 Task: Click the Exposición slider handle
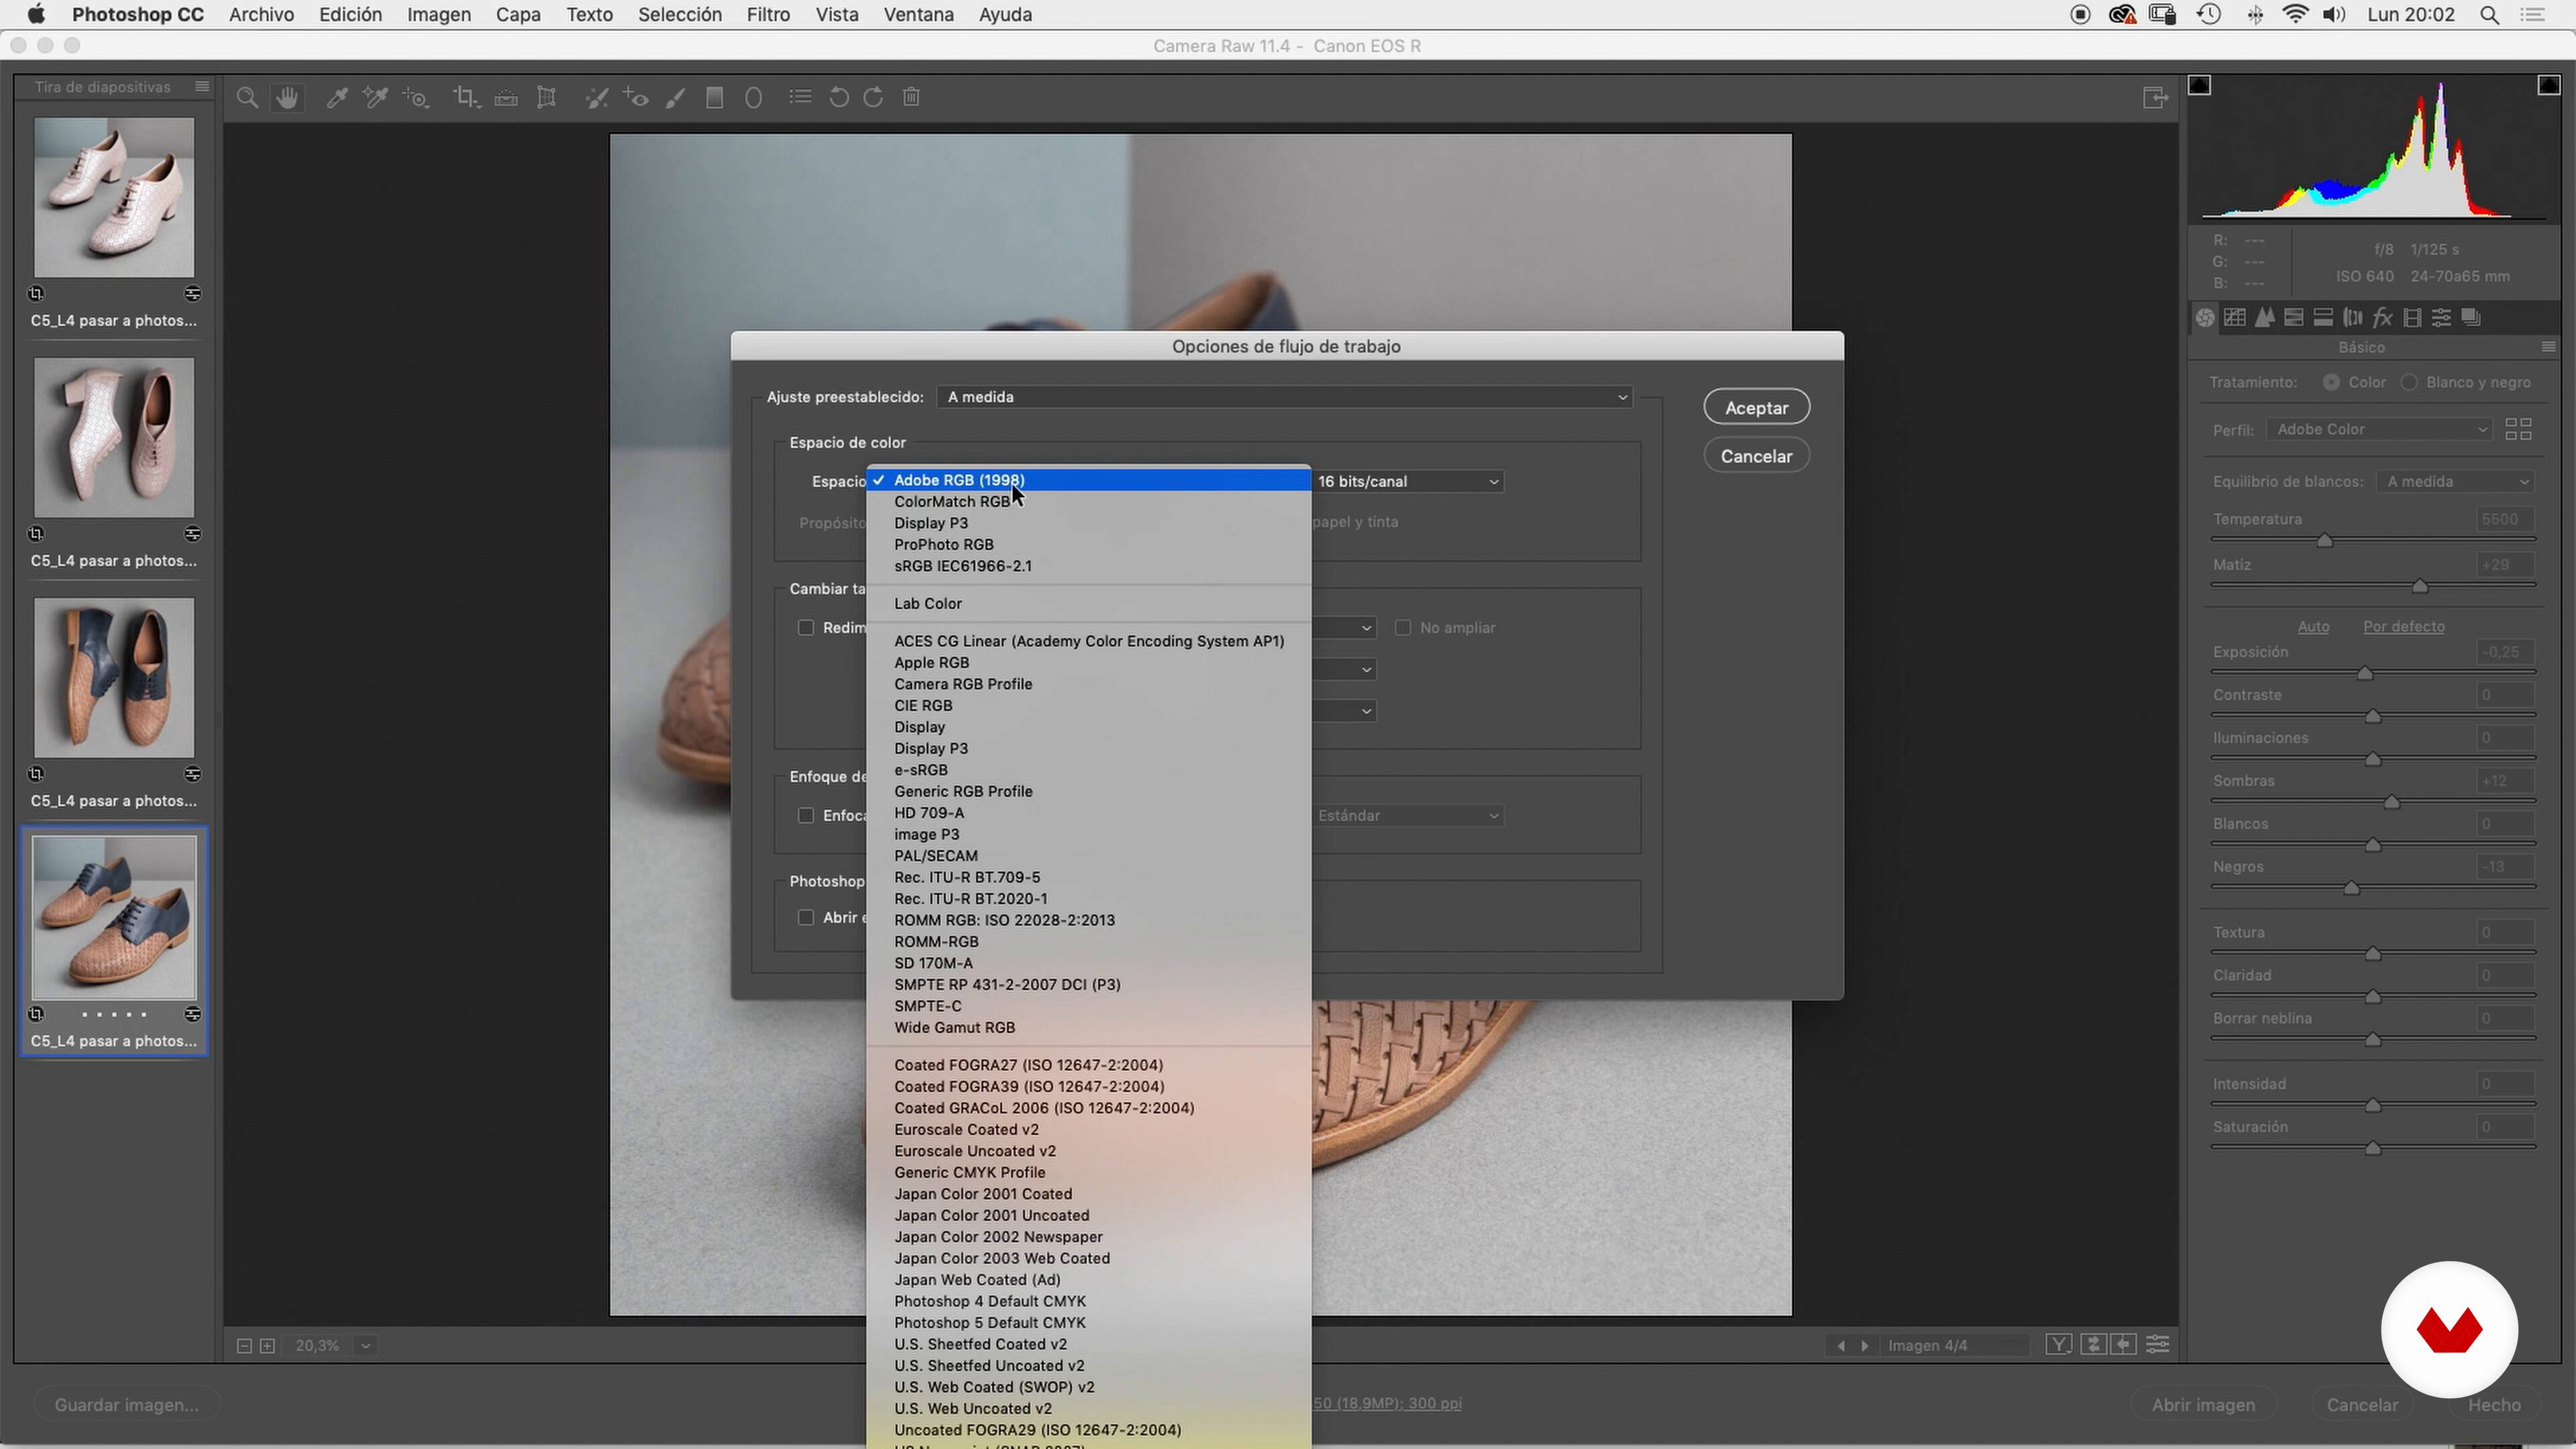2365,674
